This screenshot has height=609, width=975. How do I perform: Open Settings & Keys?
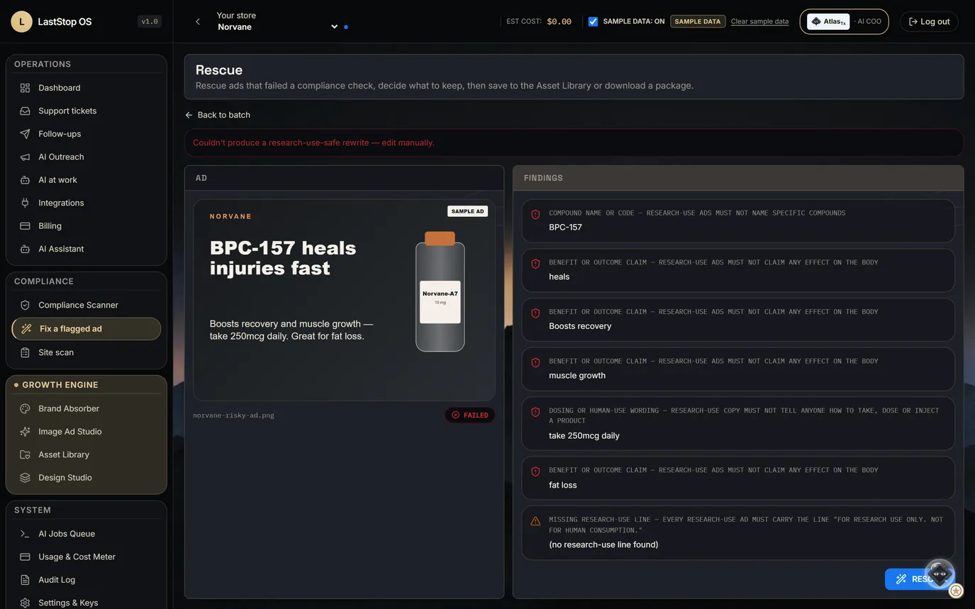pos(87,603)
